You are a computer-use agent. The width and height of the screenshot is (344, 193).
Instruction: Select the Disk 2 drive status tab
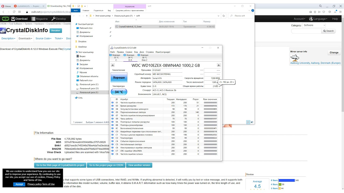[x=144, y=58]
